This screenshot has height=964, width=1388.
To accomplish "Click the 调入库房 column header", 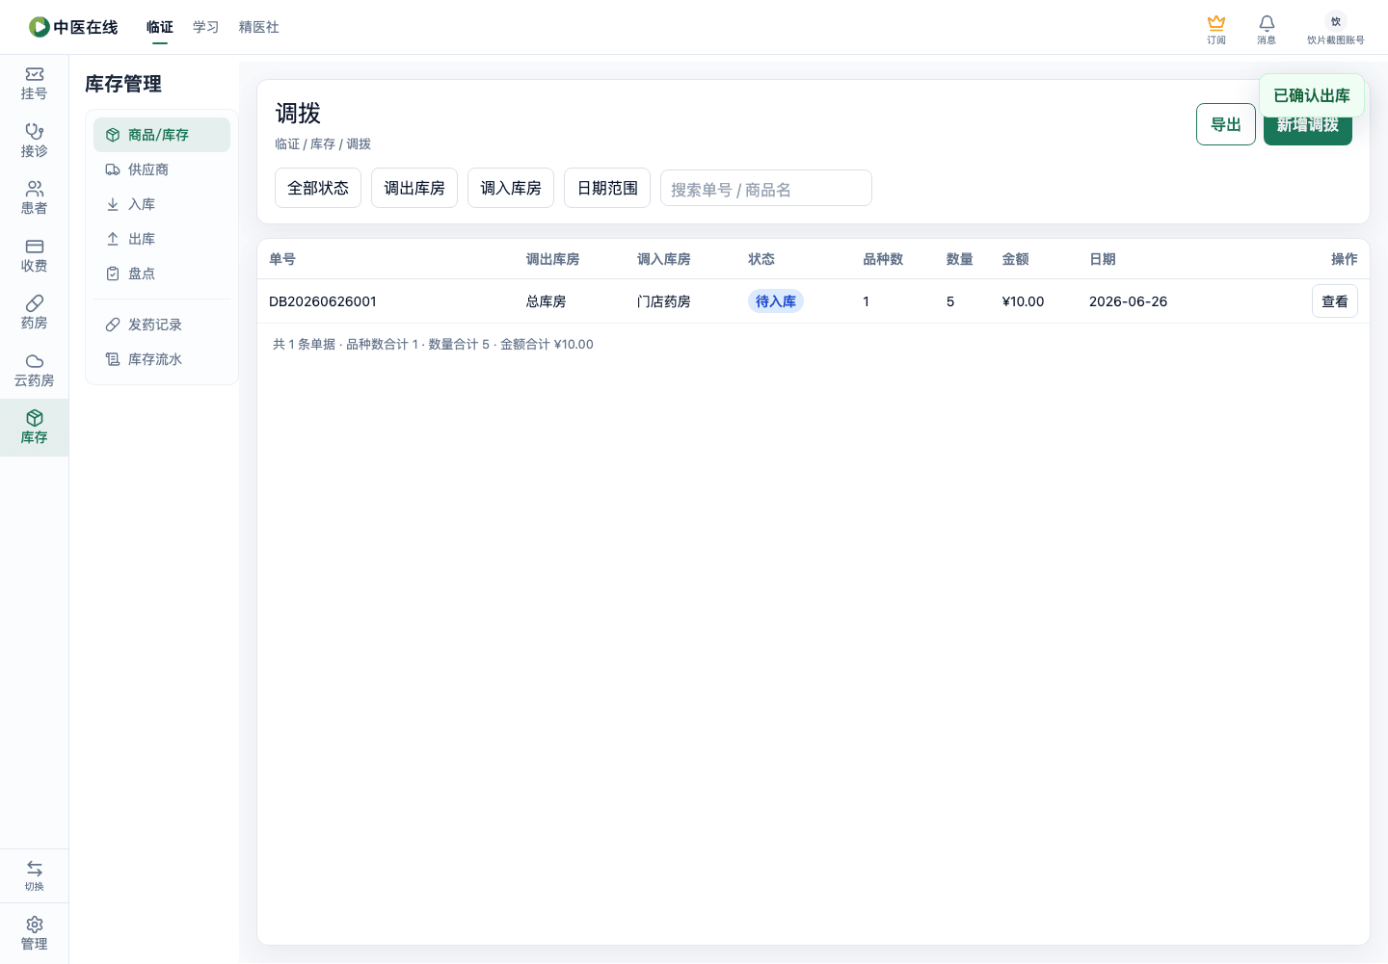I will (664, 259).
